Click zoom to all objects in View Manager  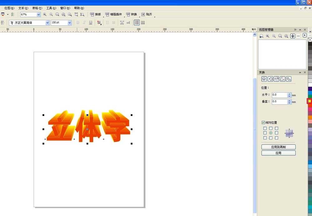[286, 36]
